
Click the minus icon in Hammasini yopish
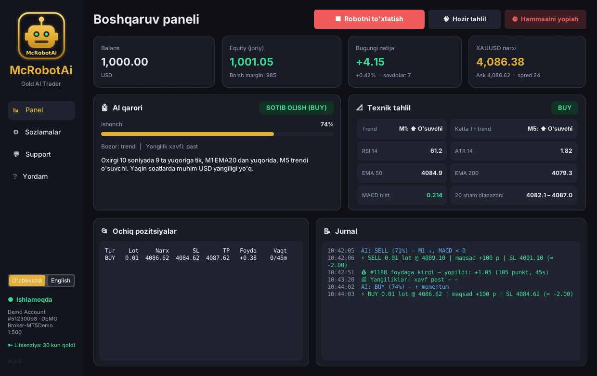click(515, 19)
